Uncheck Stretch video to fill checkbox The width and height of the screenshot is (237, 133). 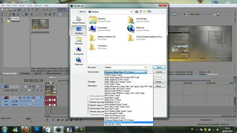[x=89, y=105]
